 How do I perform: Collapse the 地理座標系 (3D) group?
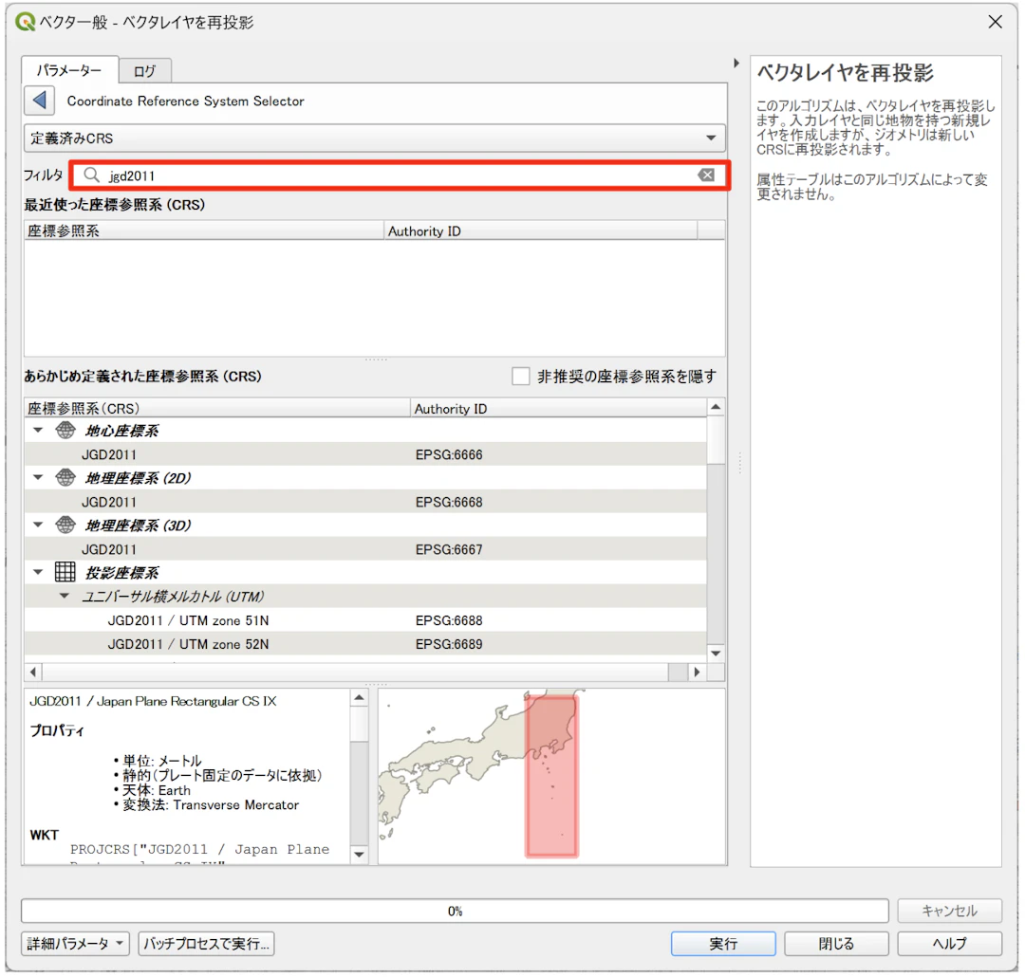(38, 525)
